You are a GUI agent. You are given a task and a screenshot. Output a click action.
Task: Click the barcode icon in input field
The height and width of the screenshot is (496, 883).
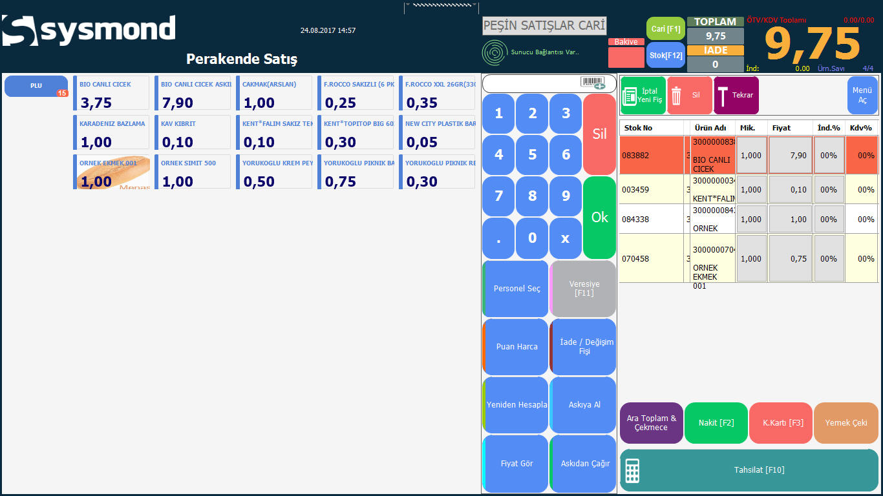click(592, 83)
